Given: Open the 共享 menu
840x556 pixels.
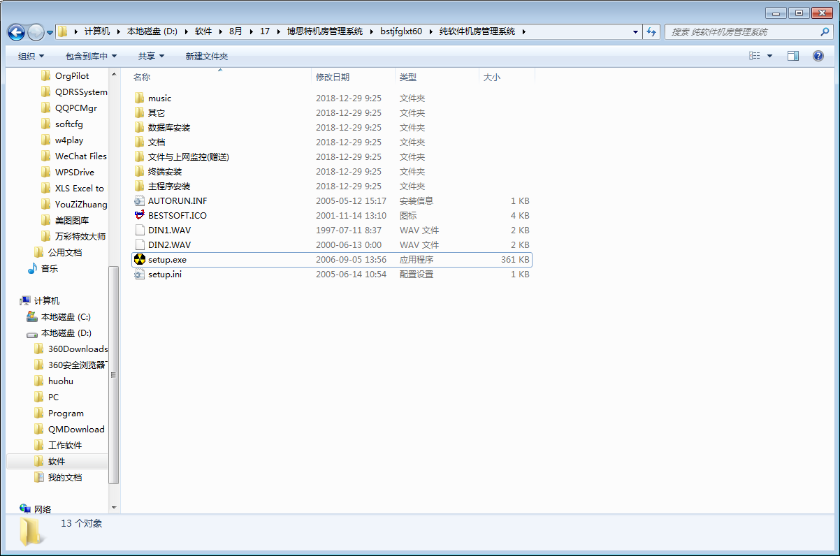Looking at the screenshot, I should (151, 56).
